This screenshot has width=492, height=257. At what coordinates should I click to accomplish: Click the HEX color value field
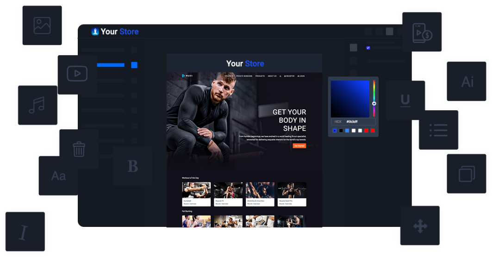pyautogui.click(x=360, y=122)
